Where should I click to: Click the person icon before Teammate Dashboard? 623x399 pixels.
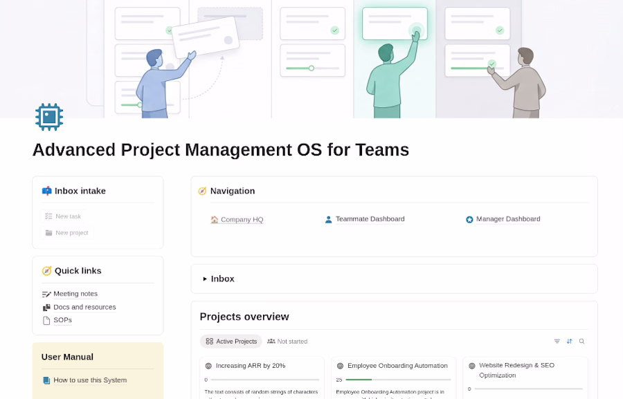click(x=329, y=219)
